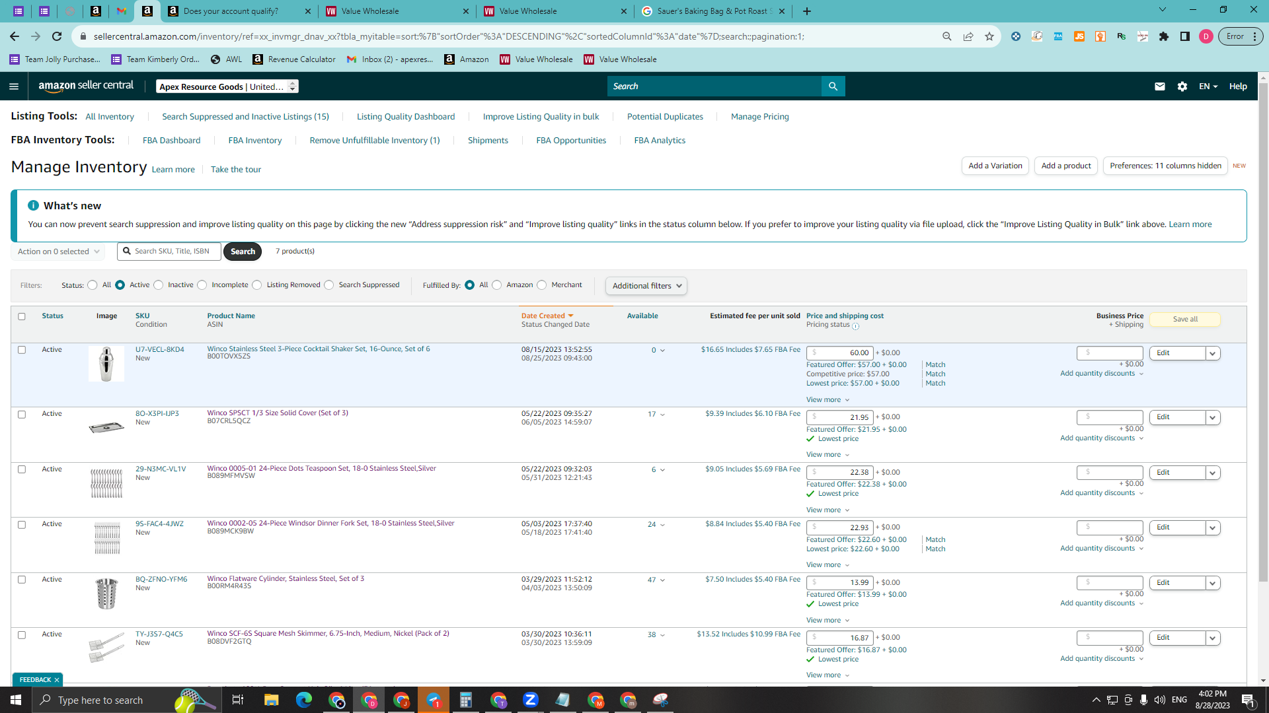Filter by Fulfilled By Merchant radio
This screenshot has height=713, width=1269.
[x=542, y=285]
